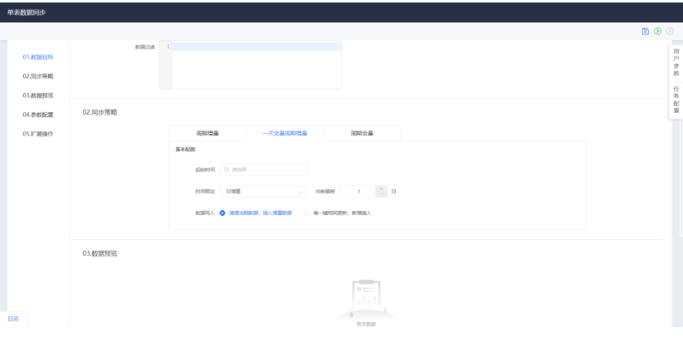Click the green run task icon
Screen dimensions: 683x338
pos(658,31)
